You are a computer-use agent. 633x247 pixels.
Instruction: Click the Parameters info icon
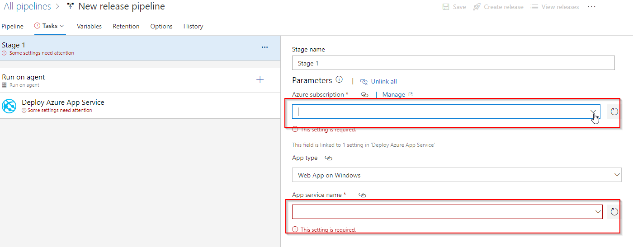pyautogui.click(x=339, y=80)
